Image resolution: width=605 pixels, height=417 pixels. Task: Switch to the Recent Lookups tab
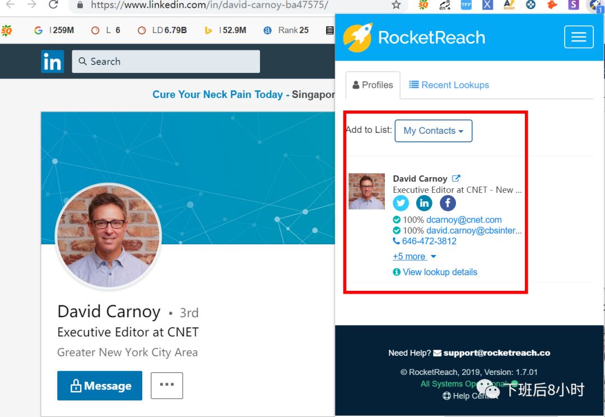449,85
